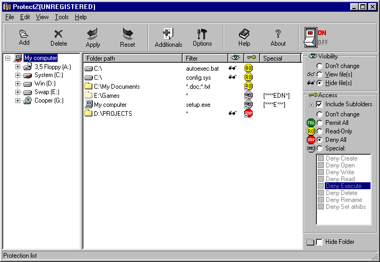This screenshot has width=380, height=262.
Task: Select Special access radio button
Action: [x=319, y=148]
